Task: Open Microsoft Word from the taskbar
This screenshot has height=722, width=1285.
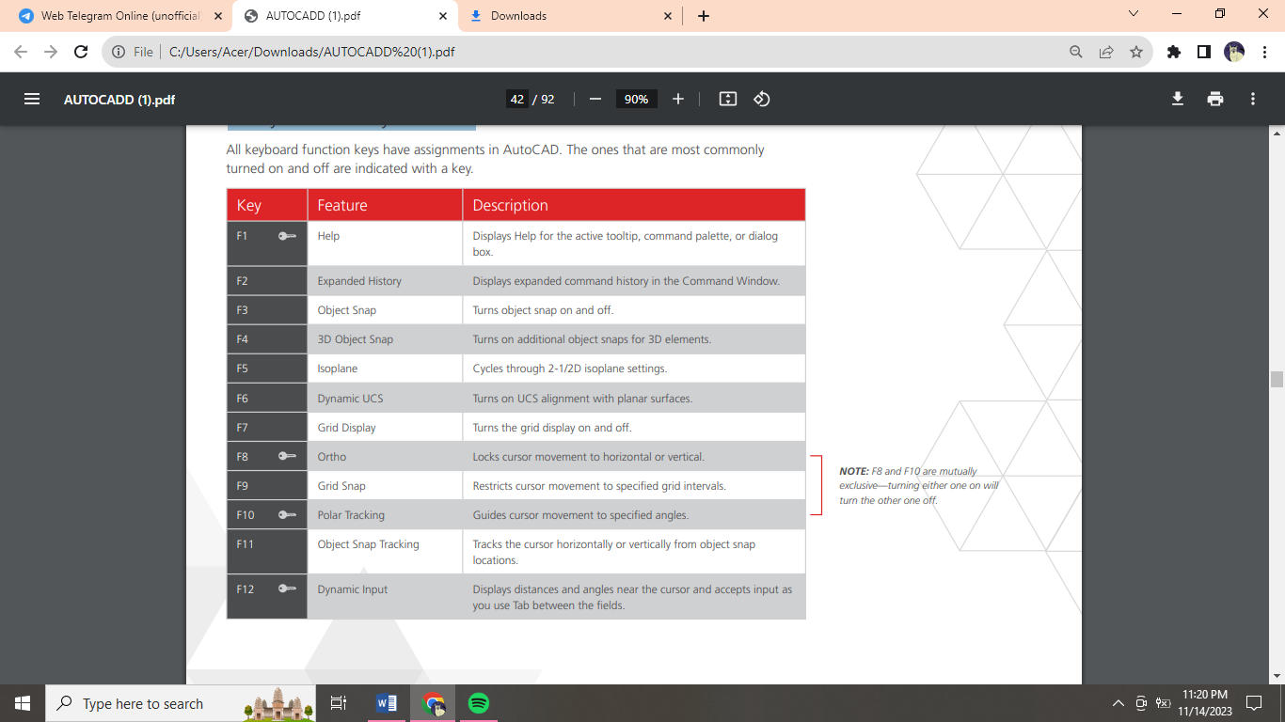Action: (387, 703)
